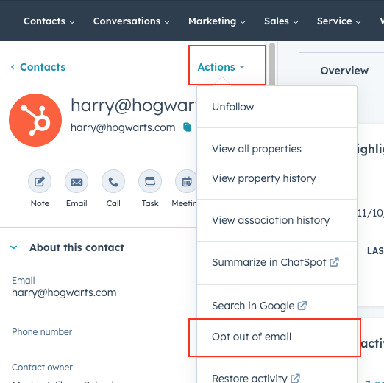The image size is (384, 383).
Task: Go back to Contacts list link
Action: [38, 67]
